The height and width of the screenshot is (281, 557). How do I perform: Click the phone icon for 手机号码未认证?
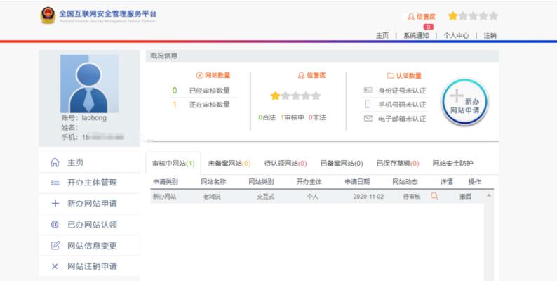368,104
